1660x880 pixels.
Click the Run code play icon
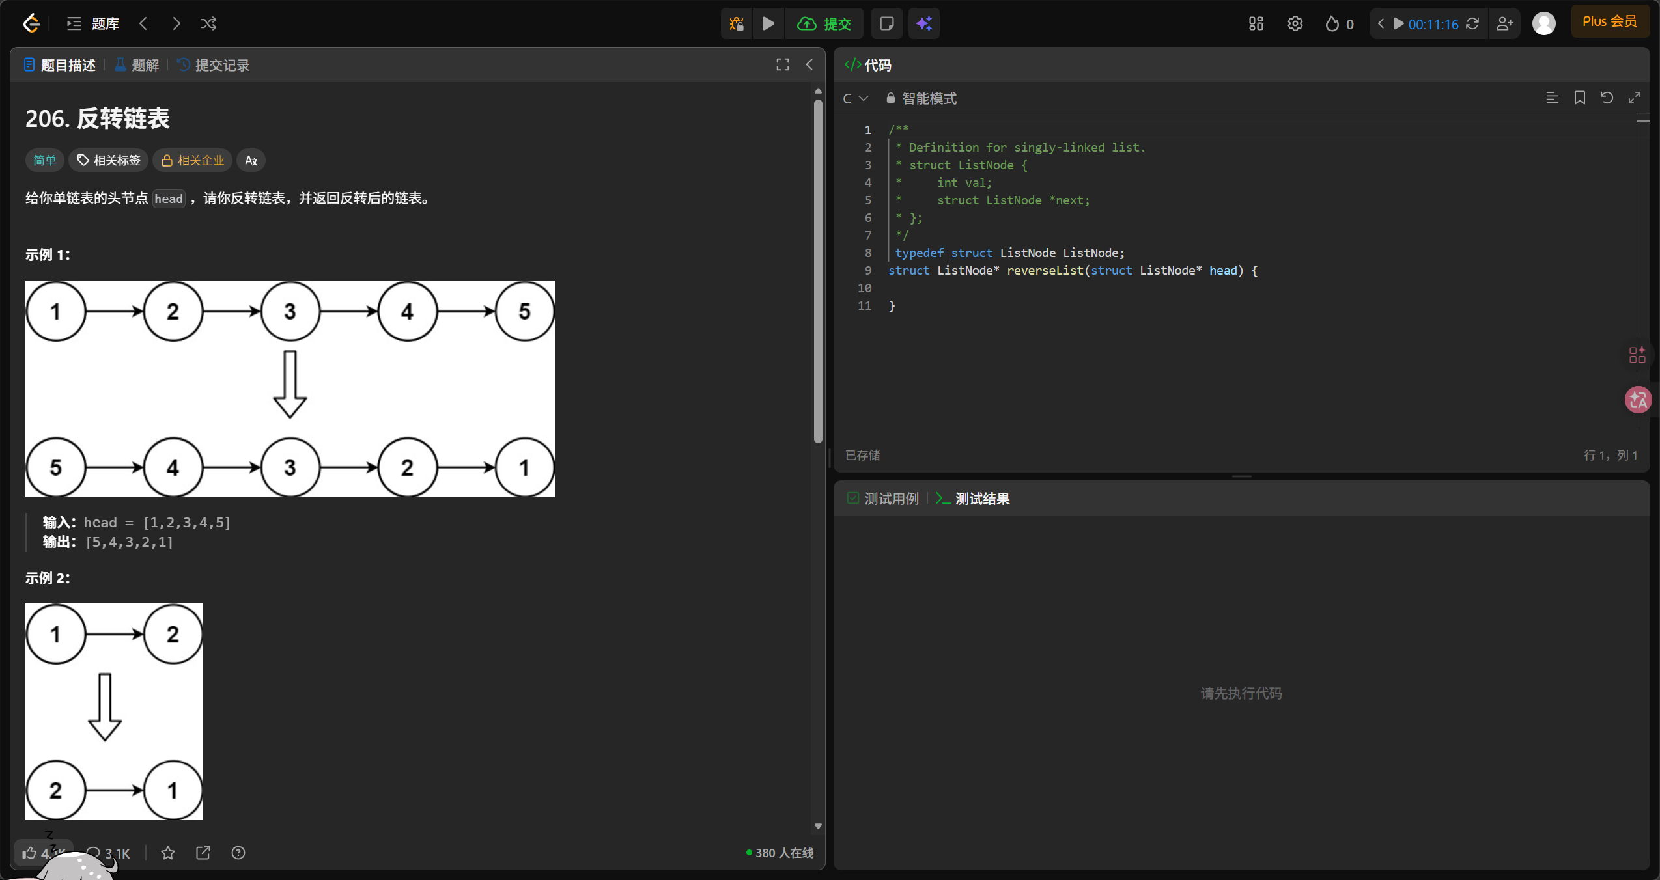768,24
